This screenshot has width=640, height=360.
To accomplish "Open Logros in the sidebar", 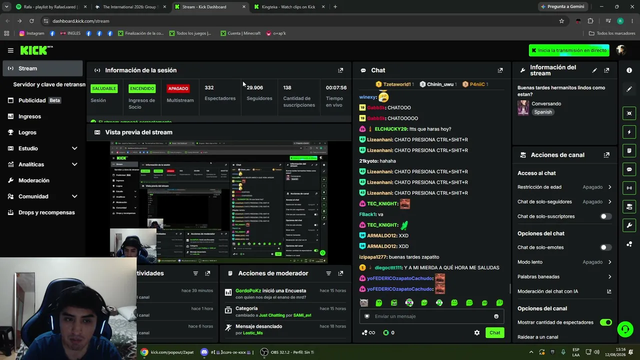I will coord(43,132).
